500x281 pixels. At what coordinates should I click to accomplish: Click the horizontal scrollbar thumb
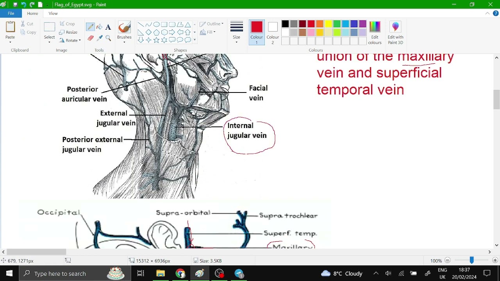pyautogui.click(x=36, y=252)
